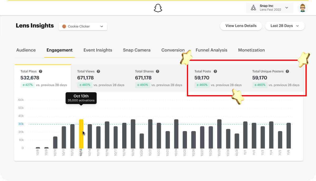
Task: Show info icon for Total Unique Posters
Action: 287,71
